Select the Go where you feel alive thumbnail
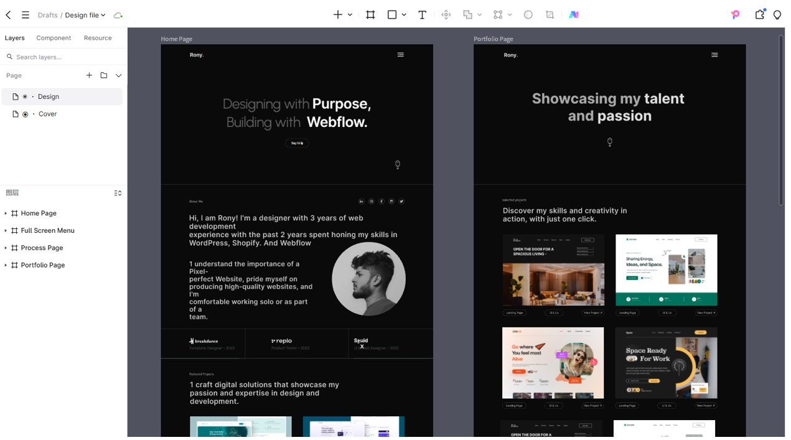The height and width of the screenshot is (440, 791). point(553,363)
